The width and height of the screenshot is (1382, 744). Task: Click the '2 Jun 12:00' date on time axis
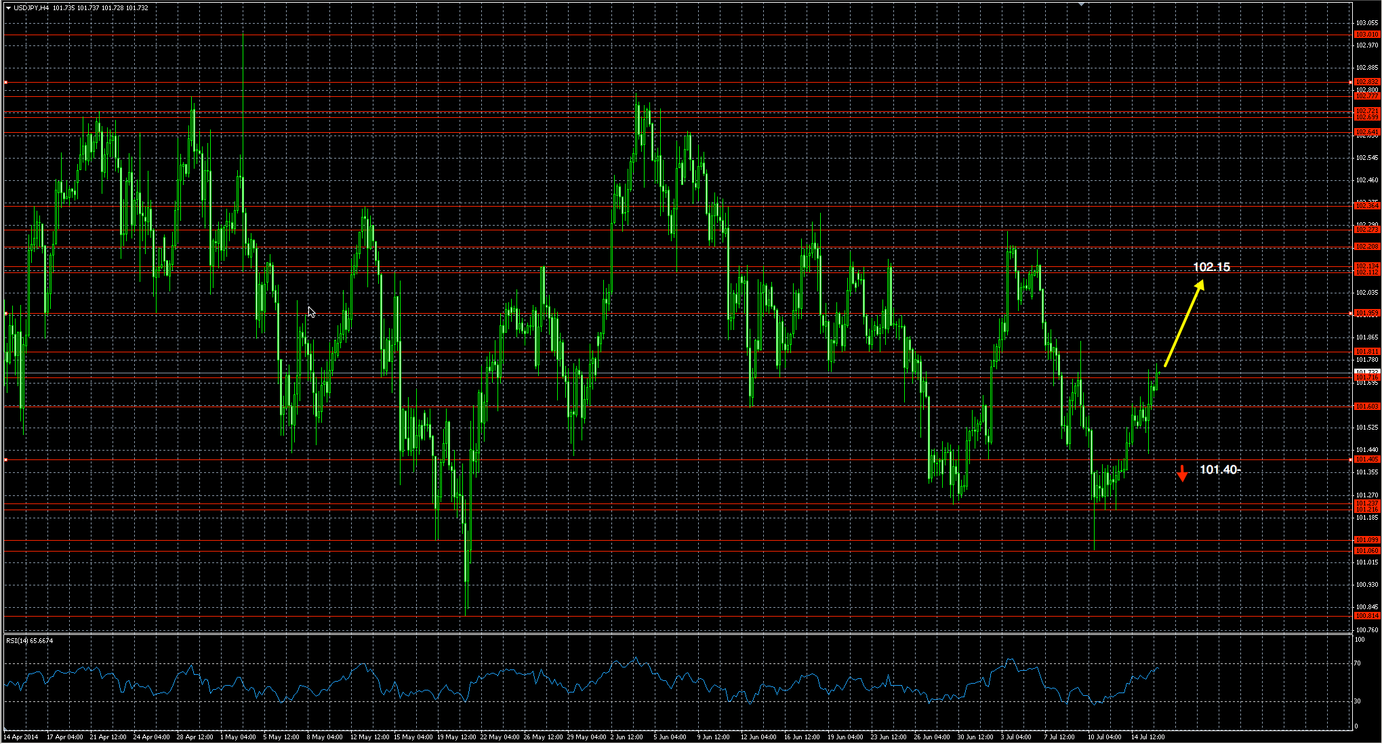626,737
